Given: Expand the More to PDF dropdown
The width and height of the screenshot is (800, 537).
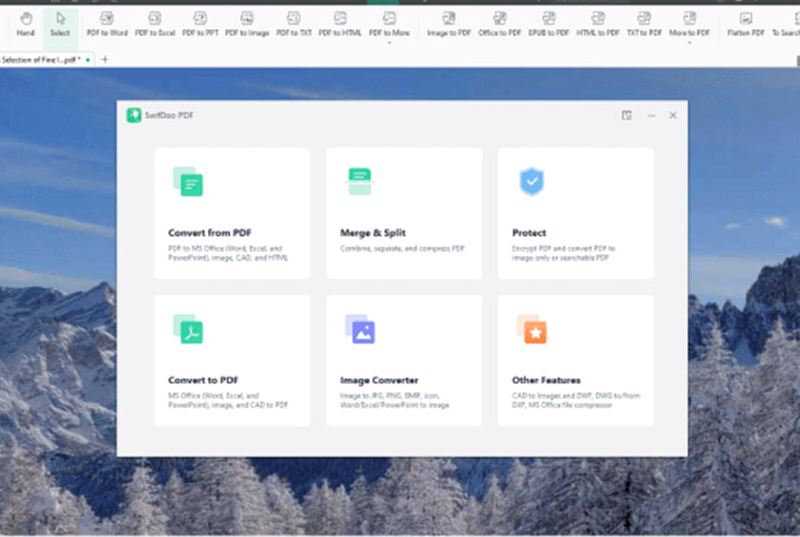Looking at the screenshot, I should click(690, 25).
